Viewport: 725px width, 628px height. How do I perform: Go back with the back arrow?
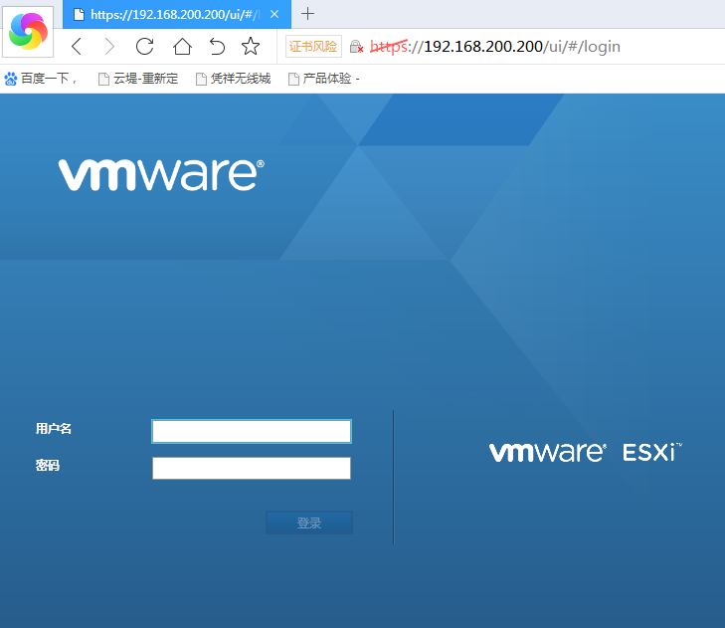click(77, 46)
